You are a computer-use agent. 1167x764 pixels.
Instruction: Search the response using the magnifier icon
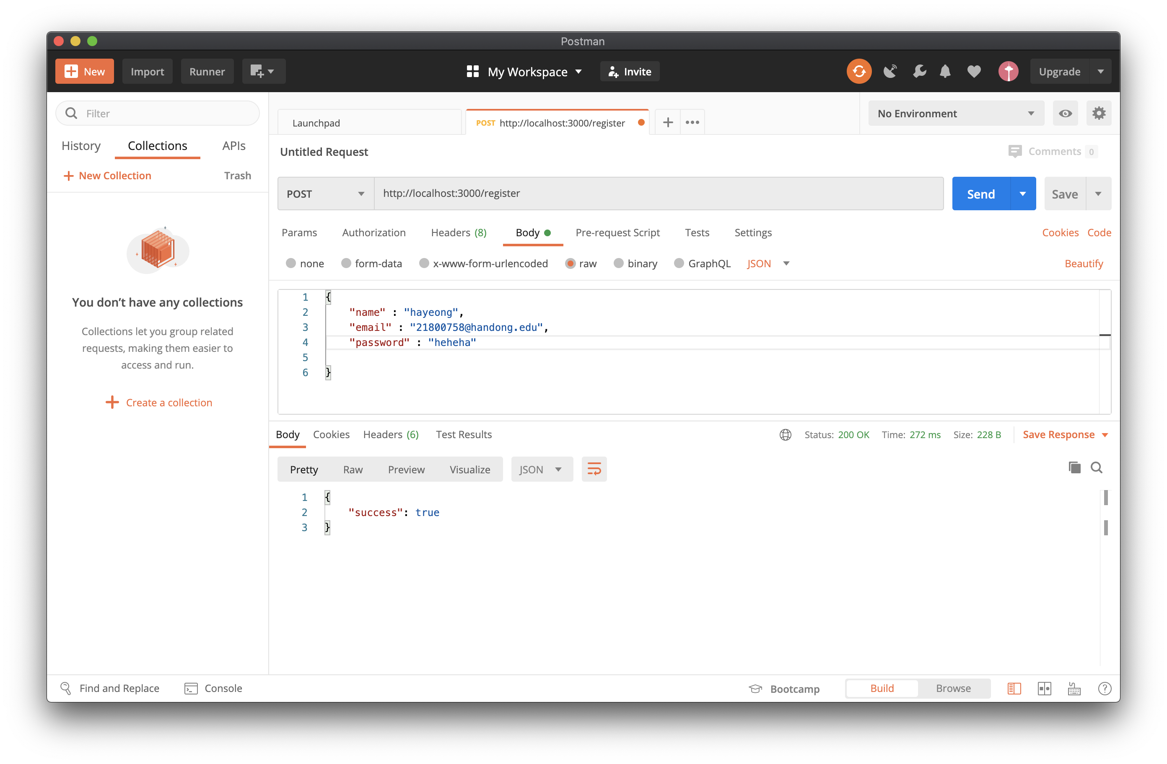point(1097,467)
